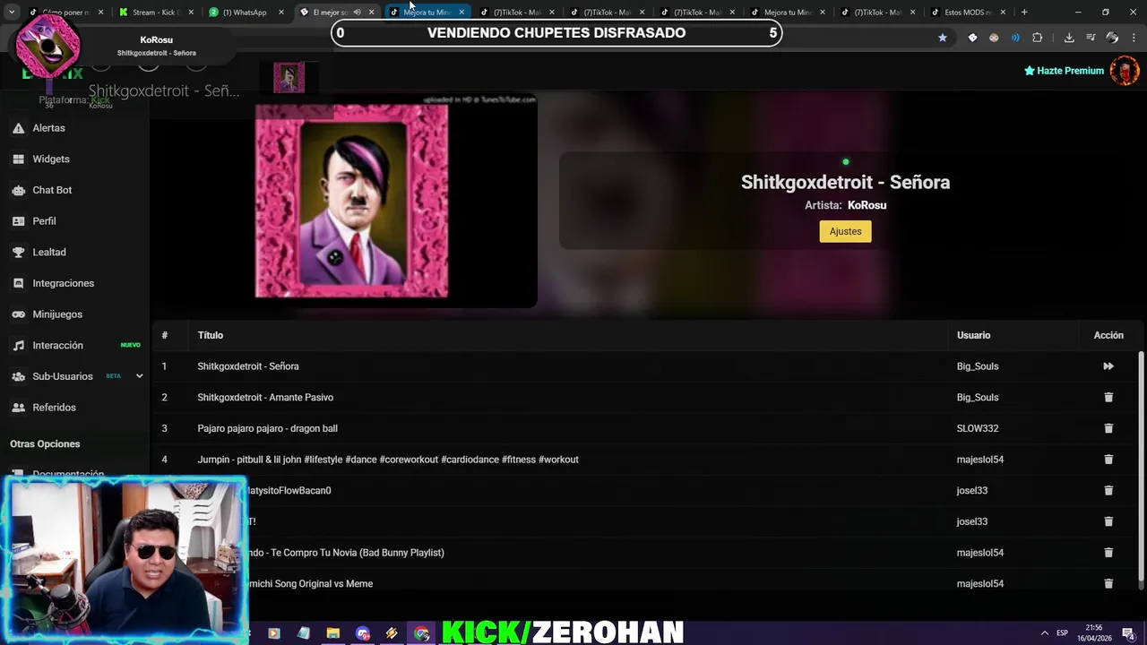The image size is (1147, 645).
Task: Click the large framed album artwork
Action: tap(351, 201)
